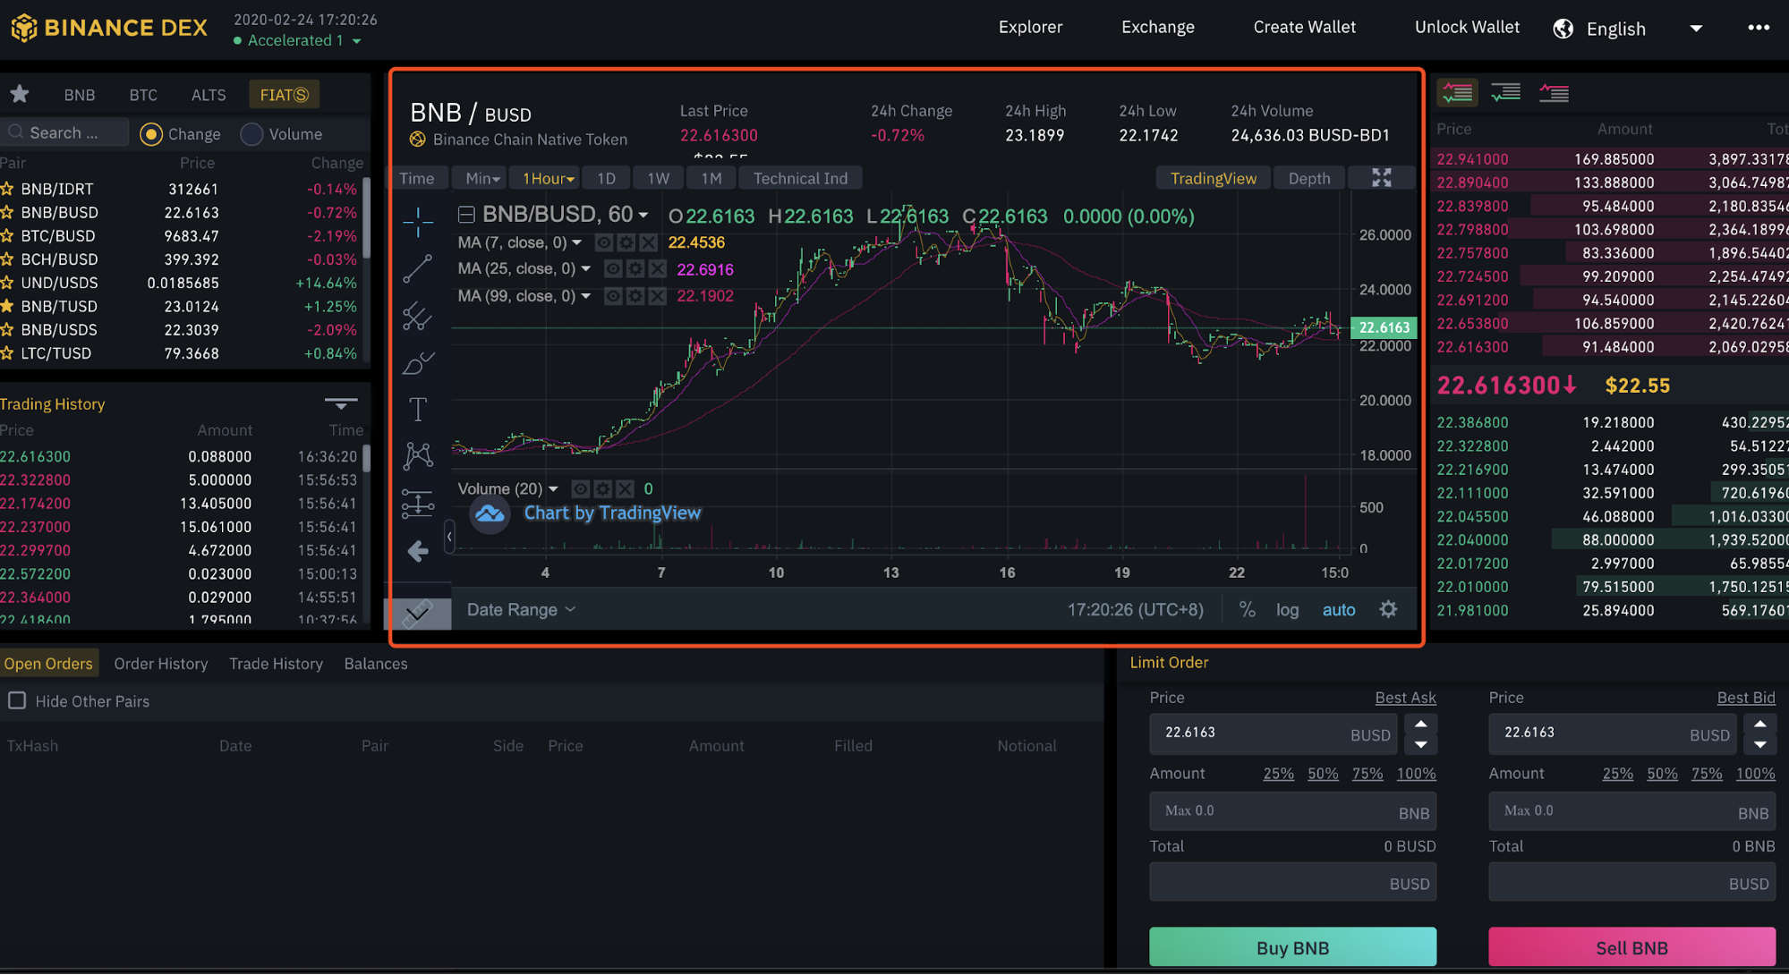Open favorites star tab in pair list
Image resolution: width=1789 pixels, height=975 pixels.
point(20,94)
